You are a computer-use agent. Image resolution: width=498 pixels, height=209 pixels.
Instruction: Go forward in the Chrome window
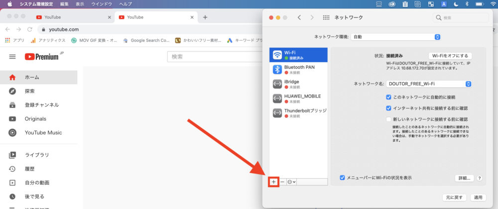click(19, 29)
